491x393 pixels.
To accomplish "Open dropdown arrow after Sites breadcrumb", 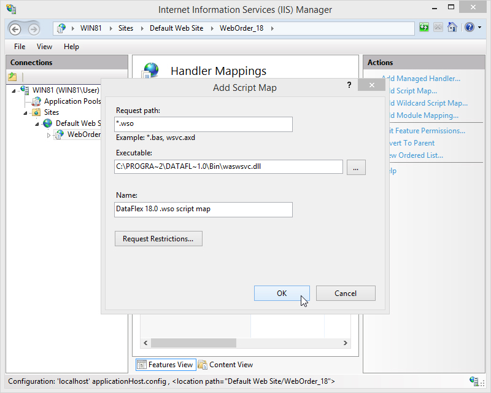I will click(x=142, y=28).
